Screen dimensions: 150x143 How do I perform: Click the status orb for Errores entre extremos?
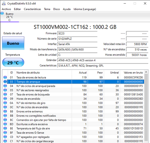pyautogui.click(x=5, y=111)
